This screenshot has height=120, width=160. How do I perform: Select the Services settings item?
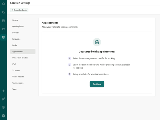click(x=23, y=33)
